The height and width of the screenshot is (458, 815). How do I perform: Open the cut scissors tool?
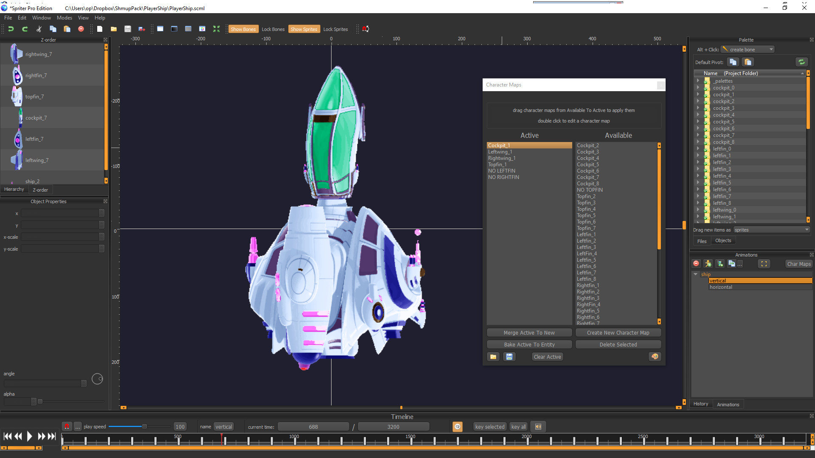tap(39, 28)
